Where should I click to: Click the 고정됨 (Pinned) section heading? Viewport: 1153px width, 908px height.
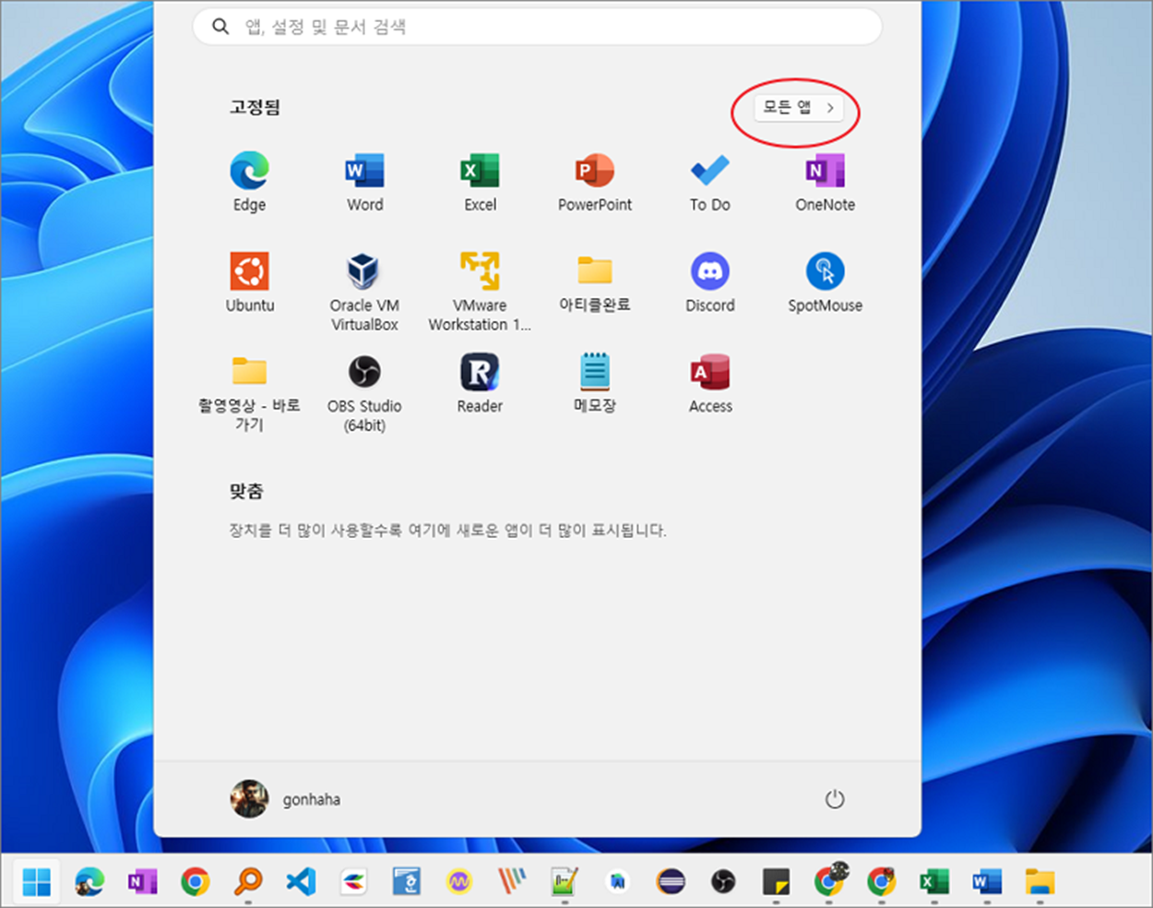pyautogui.click(x=255, y=107)
